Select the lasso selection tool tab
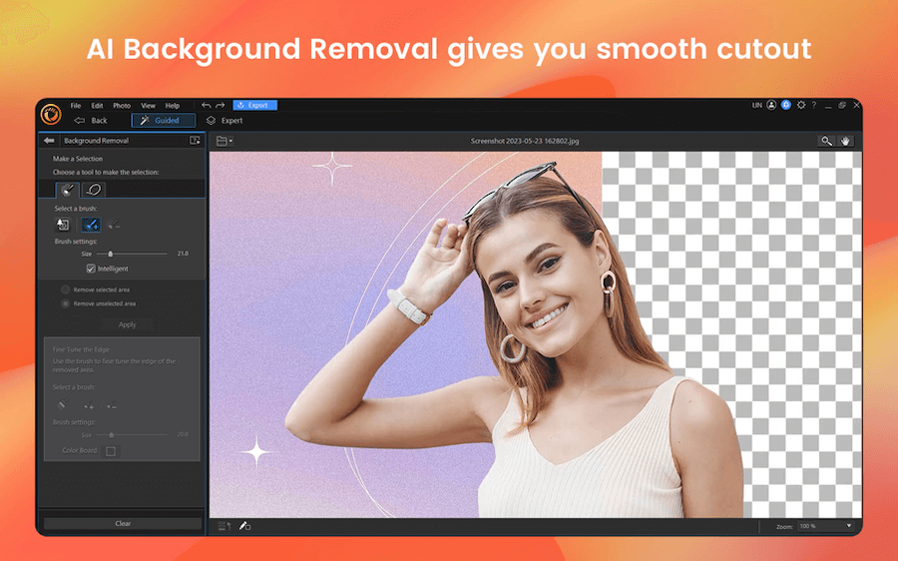 click(94, 190)
